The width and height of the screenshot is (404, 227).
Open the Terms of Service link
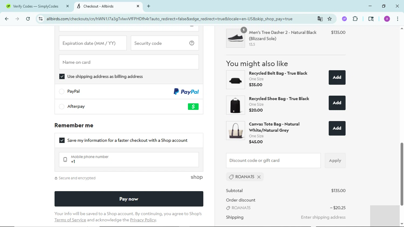[70, 220]
